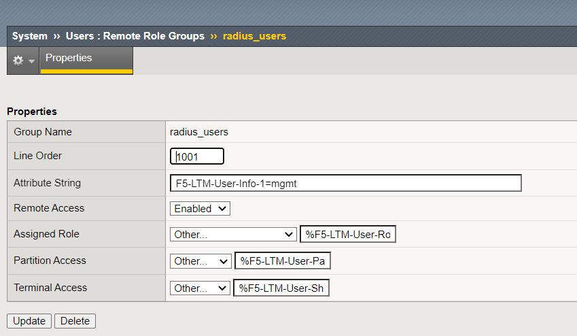The width and height of the screenshot is (577, 336).
Task: Open the dropdown arrow beside the gear
Action: coord(31,61)
